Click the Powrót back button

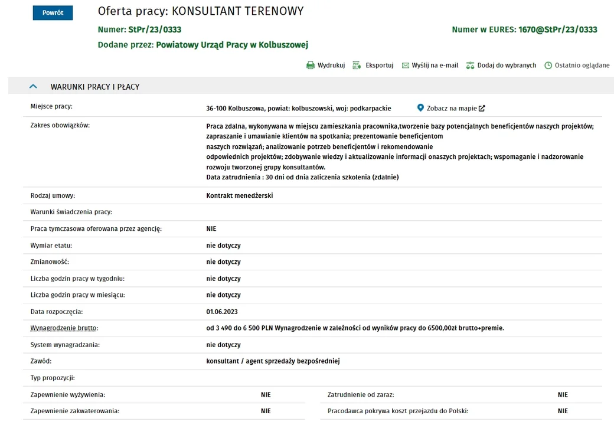tap(53, 12)
